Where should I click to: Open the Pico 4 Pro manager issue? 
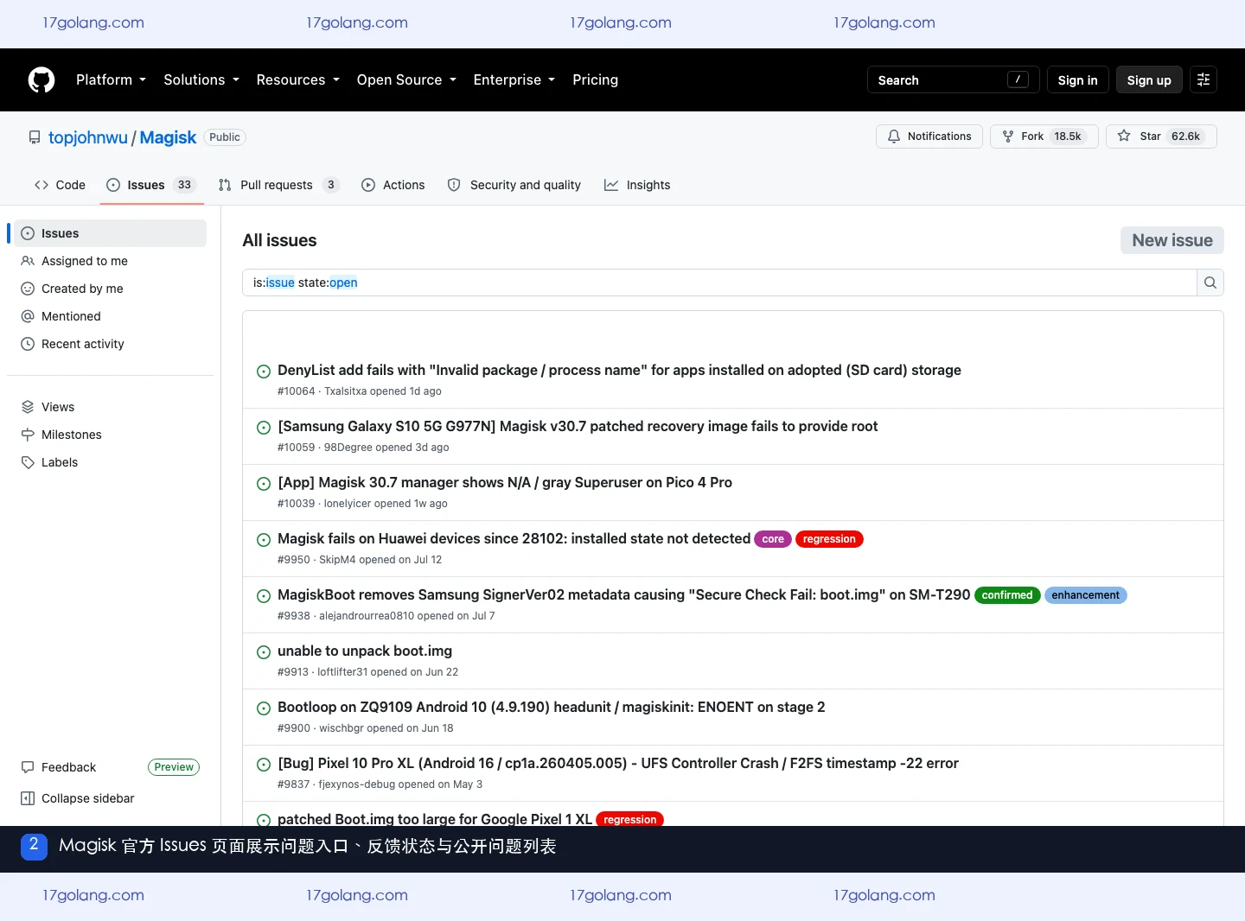(505, 482)
